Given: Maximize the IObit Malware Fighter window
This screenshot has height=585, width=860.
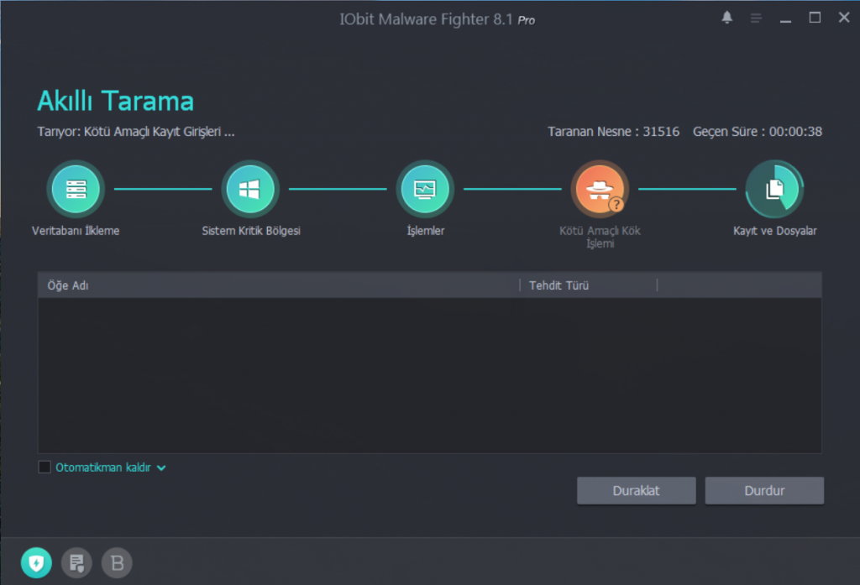Looking at the screenshot, I should pyautogui.click(x=815, y=18).
